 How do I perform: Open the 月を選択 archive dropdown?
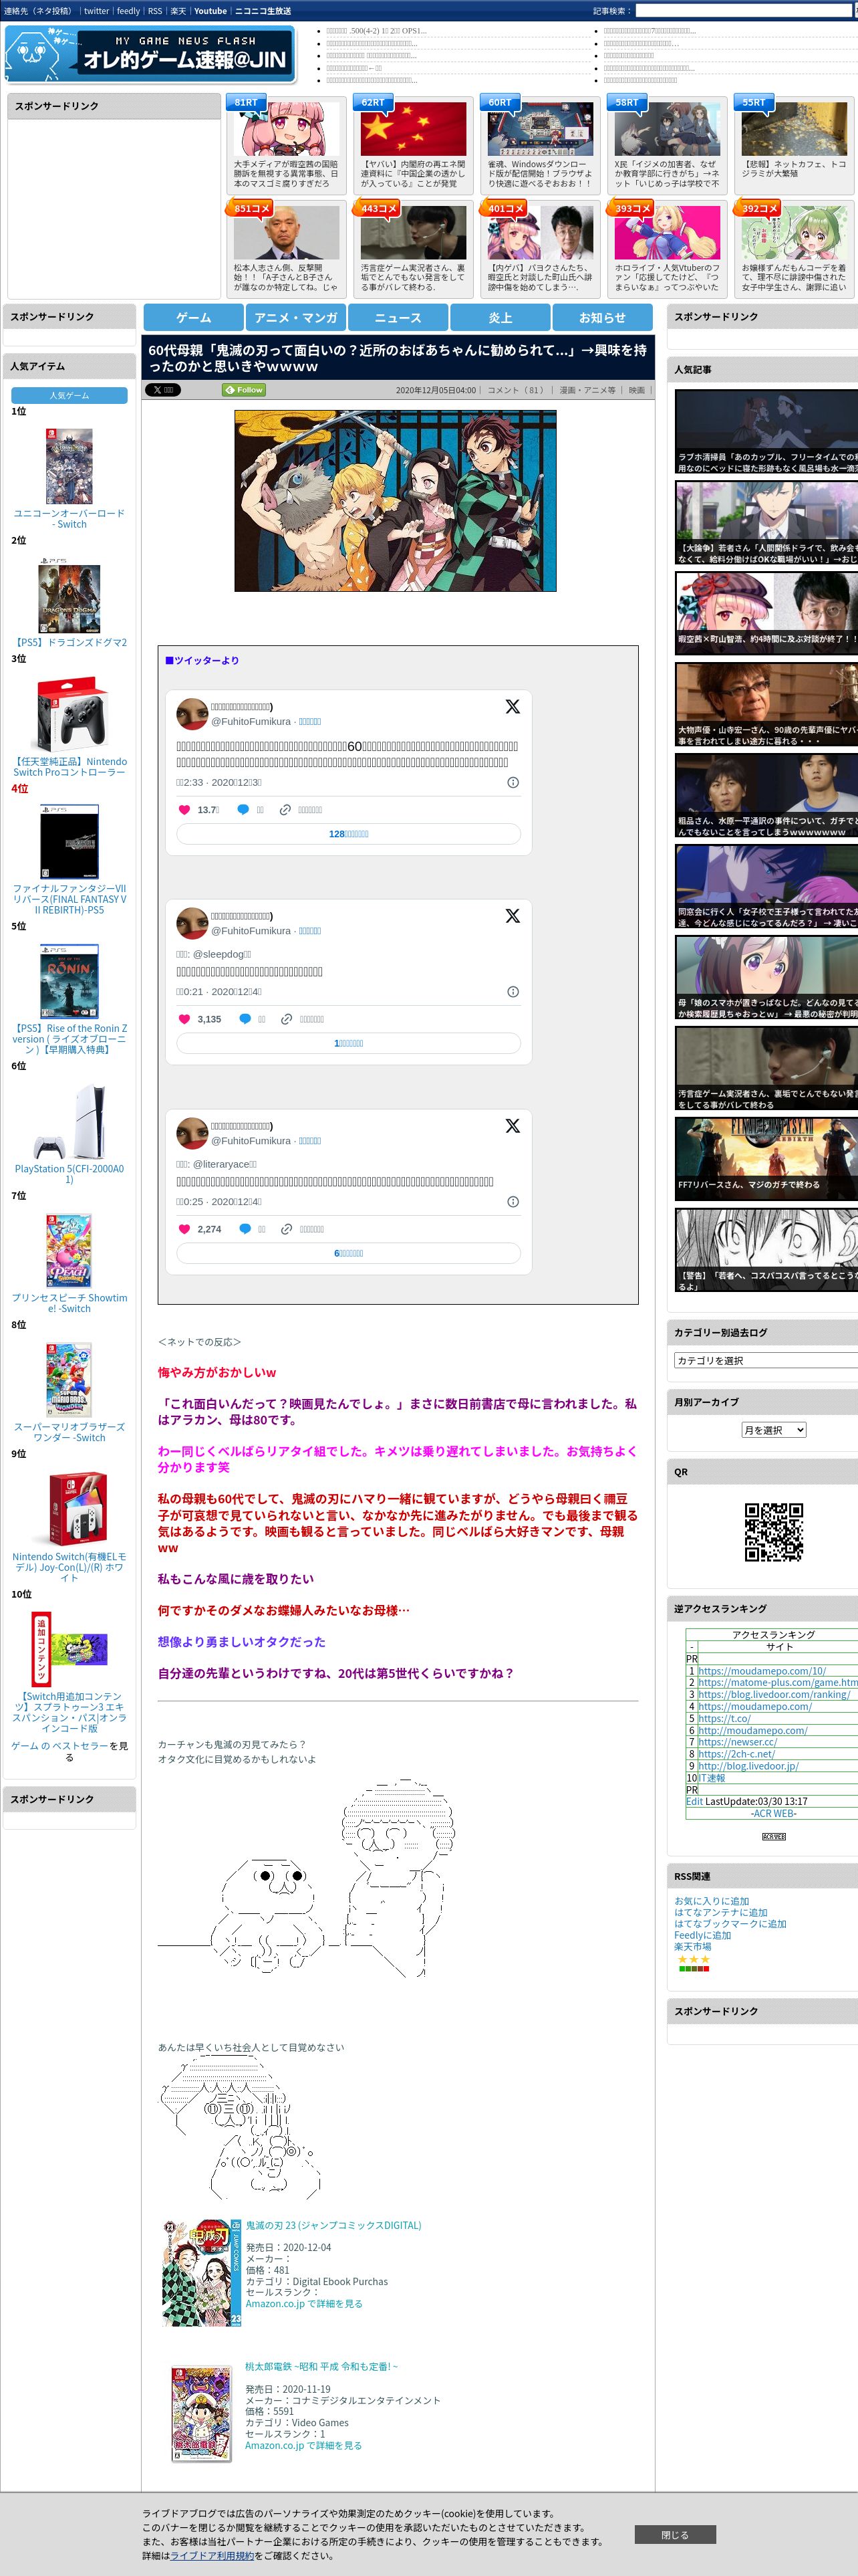click(x=773, y=1430)
